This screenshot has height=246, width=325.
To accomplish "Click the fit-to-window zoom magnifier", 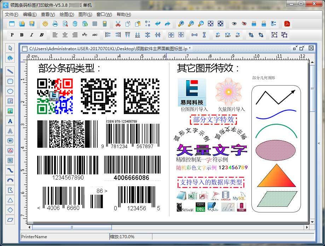I will point(201,24).
